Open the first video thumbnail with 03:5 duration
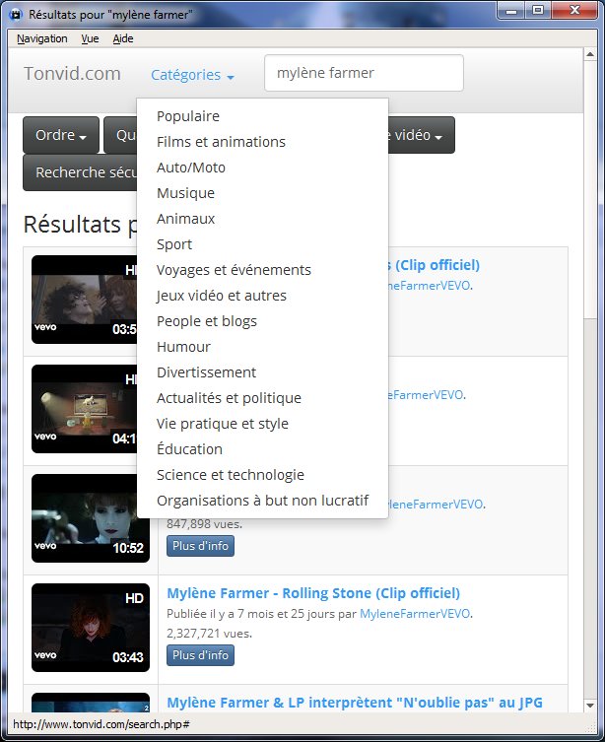605x742 pixels. pos(84,300)
